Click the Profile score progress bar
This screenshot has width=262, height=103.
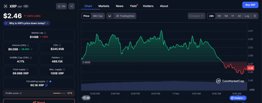[59, 93]
